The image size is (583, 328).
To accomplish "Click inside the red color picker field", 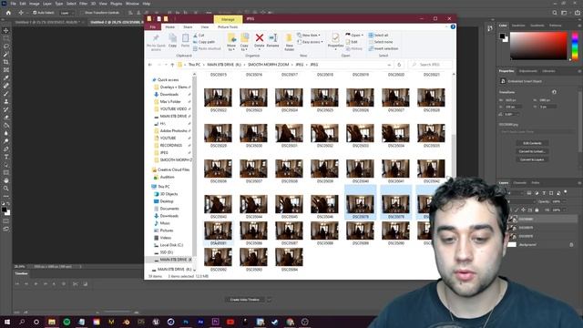I will coord(538,46).
